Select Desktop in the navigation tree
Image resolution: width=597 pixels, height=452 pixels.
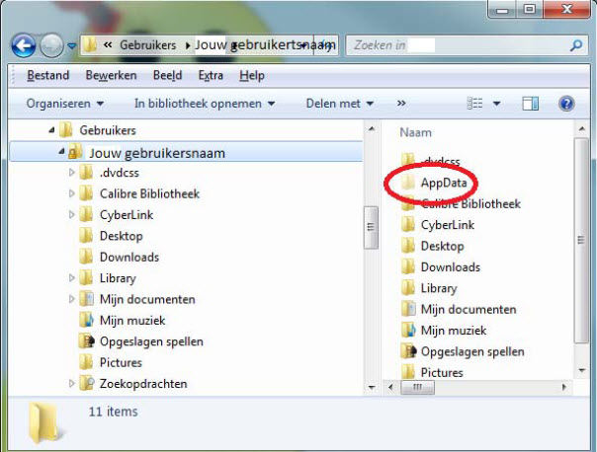[121, 236]
